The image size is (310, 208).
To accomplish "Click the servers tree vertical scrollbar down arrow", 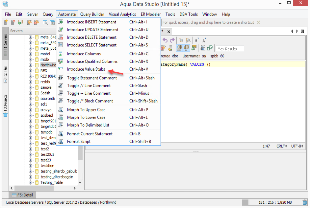I will [x=80, y=182].
